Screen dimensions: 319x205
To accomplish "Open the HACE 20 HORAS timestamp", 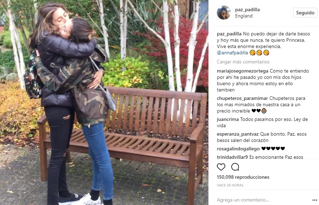I will click(x=230, y=185).
